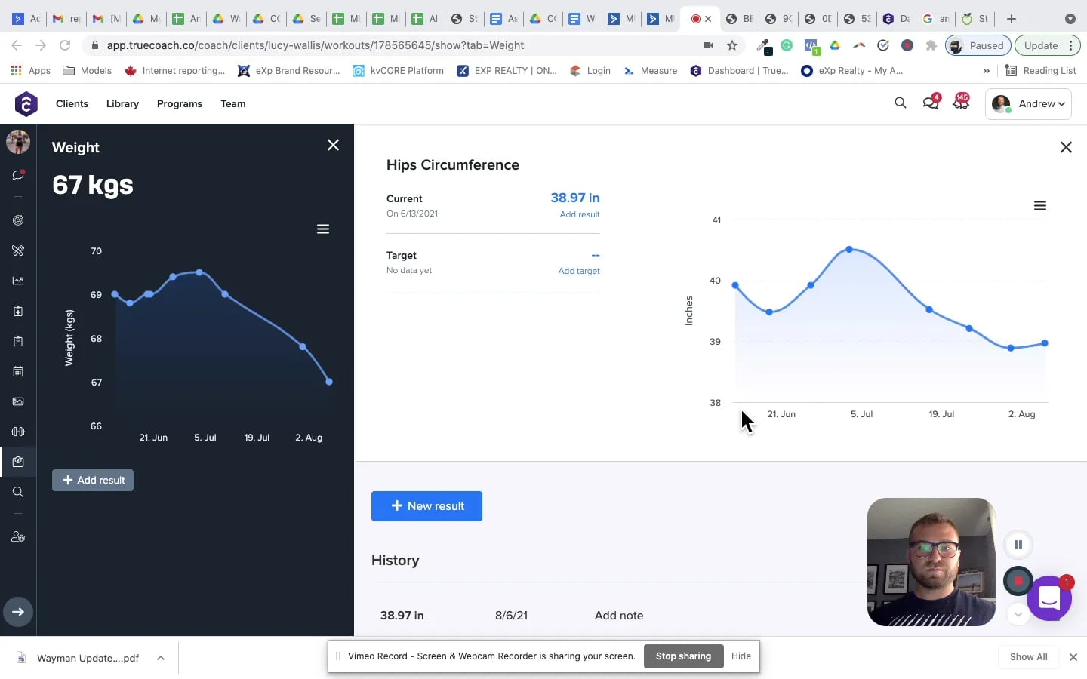Image resolution: width=1087 pixels, height=679 pixels.
Task: Open the progress photos icon in sidebar
Action: (x=18, y=401)
